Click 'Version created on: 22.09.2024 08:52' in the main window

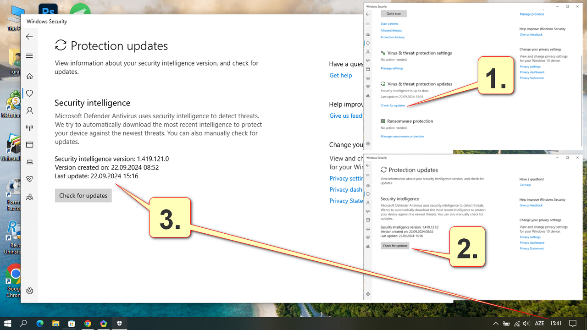(x=107, y=167)
